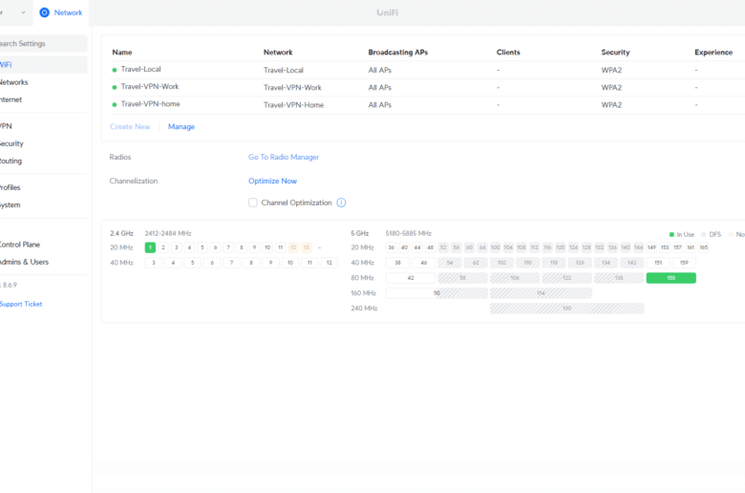The width and height of the screenshot is (745, 493).
Task: Select 5 GHz 40 MHz channel 151
Action: [658, 263]
